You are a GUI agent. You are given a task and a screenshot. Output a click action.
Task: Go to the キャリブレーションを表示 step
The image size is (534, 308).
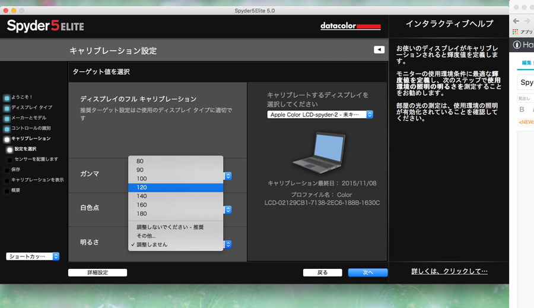point(37,180)
